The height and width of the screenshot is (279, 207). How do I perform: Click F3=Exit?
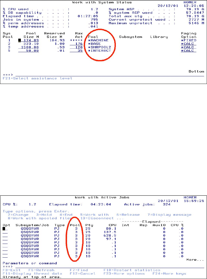point(12,270)
